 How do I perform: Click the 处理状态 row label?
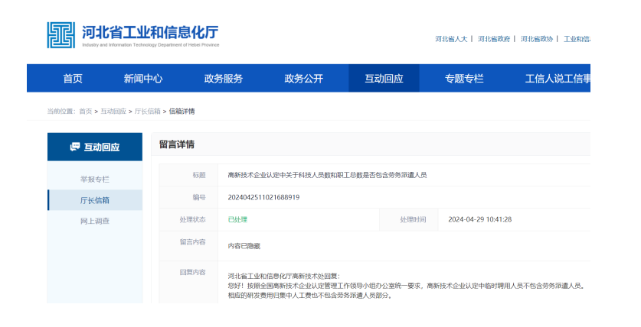pos(192,219)
